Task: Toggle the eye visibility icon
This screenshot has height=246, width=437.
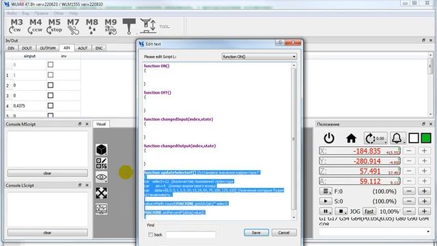Action: [102, 177]
